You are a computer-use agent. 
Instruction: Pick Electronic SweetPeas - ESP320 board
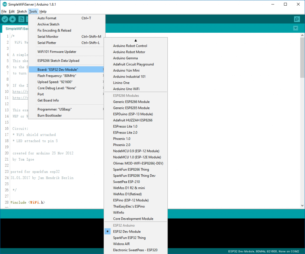(136, 250)
